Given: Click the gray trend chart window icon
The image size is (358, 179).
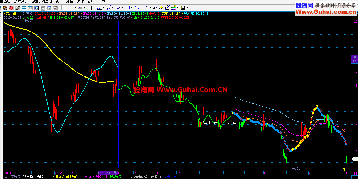Looking at the screenshot, I should (x=55, y=8).
